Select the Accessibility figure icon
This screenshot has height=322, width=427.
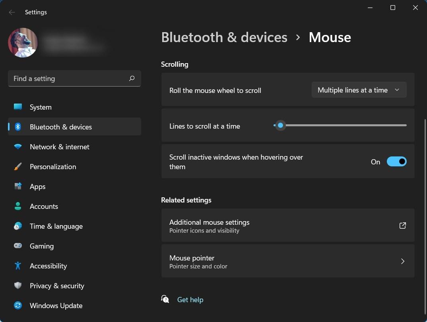(x=18, y=266)
